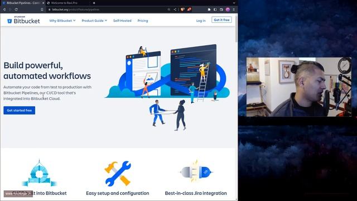Click the Get started free button
Screen dimensions: 357x201
[x=20, y=111]
